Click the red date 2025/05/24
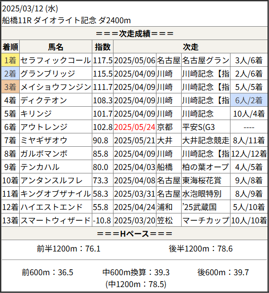This screenshot has height=293, width=269. pos(135,127)
